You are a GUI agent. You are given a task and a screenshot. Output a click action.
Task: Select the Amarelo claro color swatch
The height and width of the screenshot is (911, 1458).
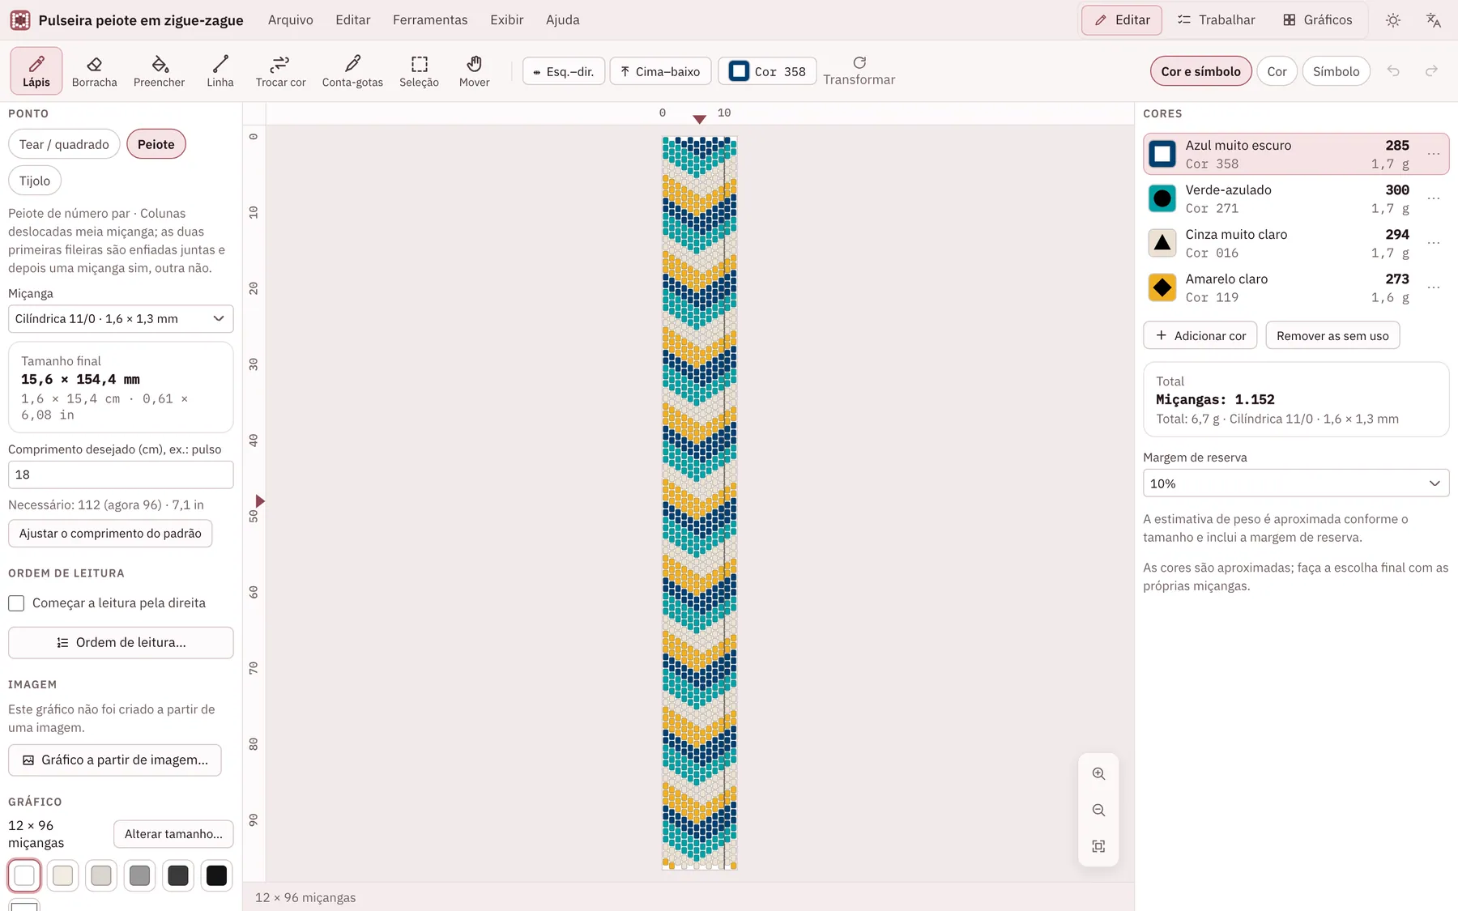pyautogui.click(x=1162, y=287)
